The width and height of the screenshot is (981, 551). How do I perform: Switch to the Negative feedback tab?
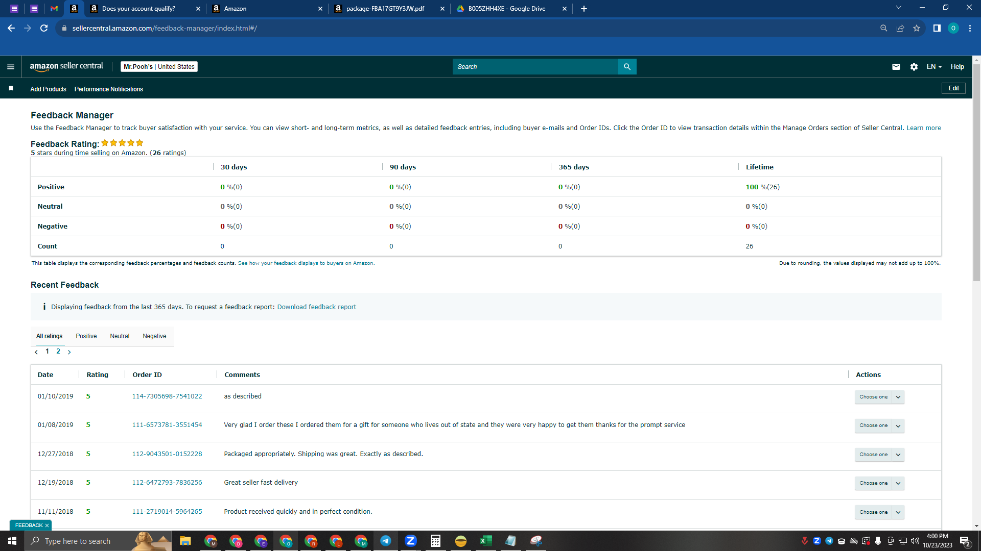pyautogui.click(x=154, y=336)
